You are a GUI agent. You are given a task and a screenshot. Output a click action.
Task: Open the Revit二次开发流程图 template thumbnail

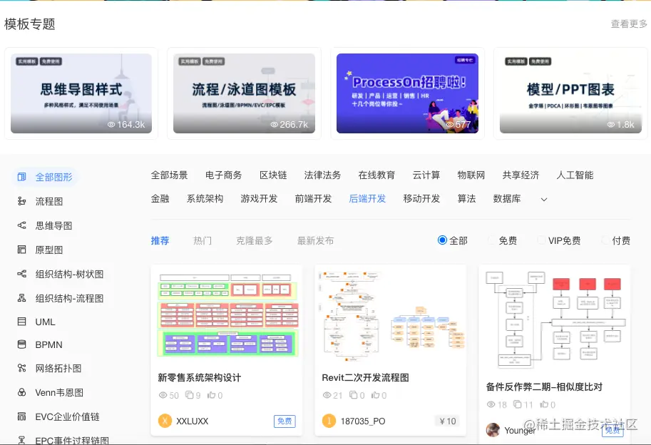tap(390, 314)
